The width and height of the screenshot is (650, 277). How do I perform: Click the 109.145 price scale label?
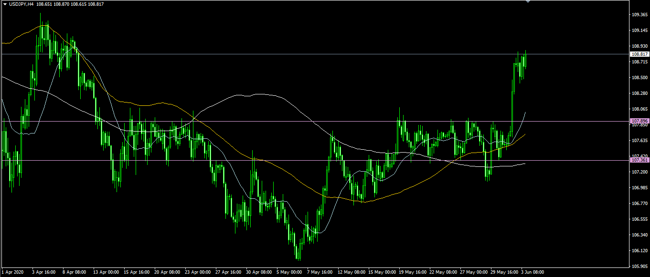(x=639, y=31)
